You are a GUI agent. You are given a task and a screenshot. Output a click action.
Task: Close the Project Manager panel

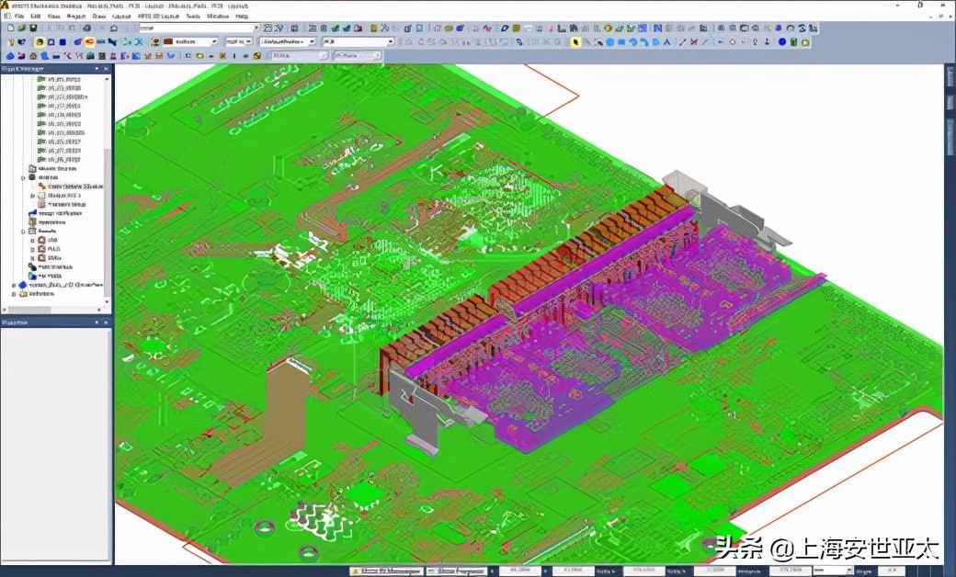[x=107, y=69]
